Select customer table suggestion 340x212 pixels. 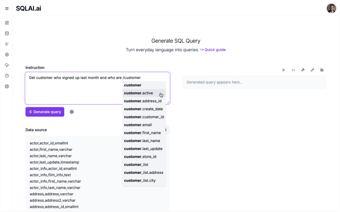[144, 85]
